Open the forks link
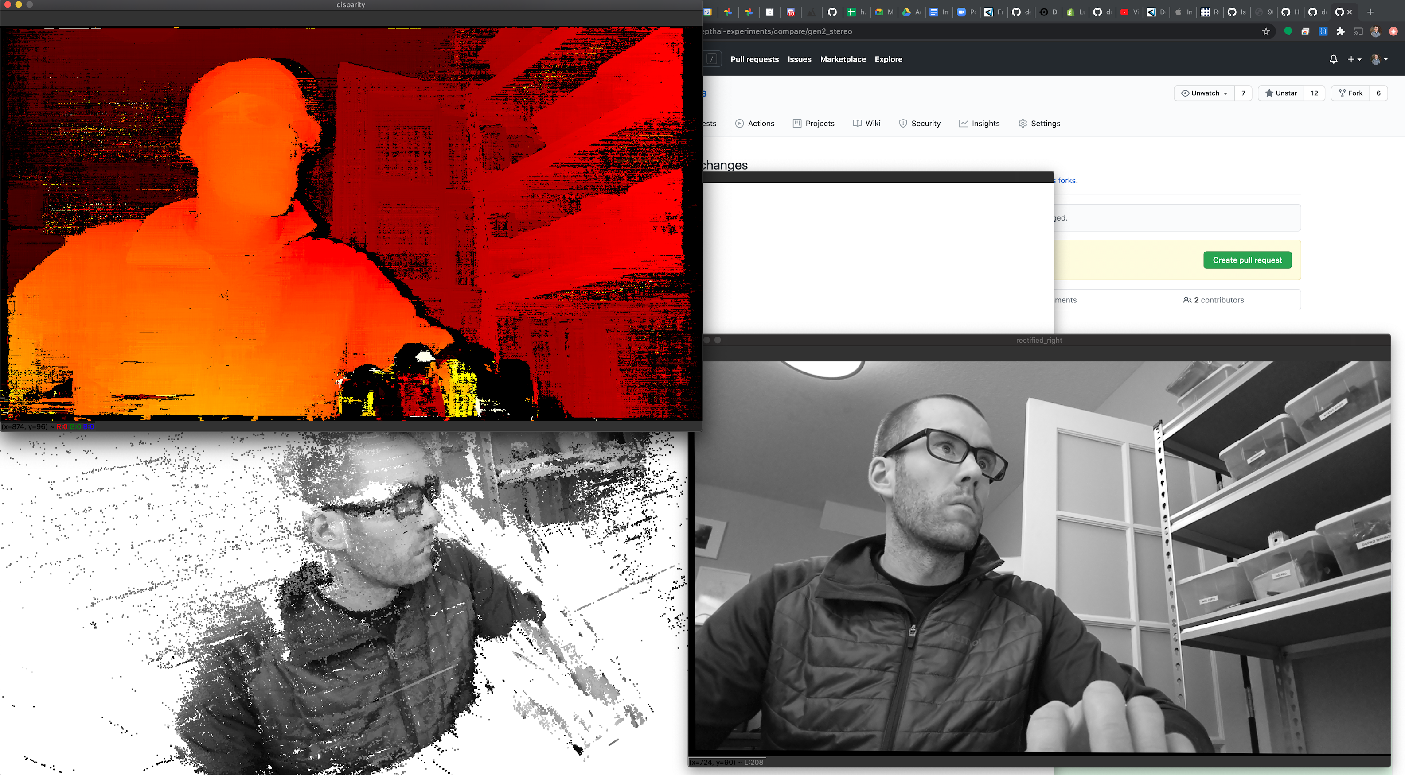 1067,180
